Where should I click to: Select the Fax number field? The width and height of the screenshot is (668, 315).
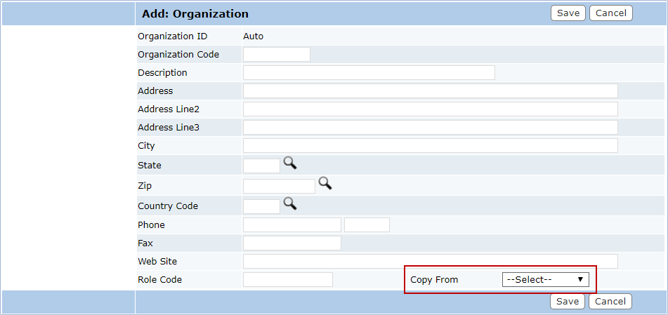(x=292, y=243)
